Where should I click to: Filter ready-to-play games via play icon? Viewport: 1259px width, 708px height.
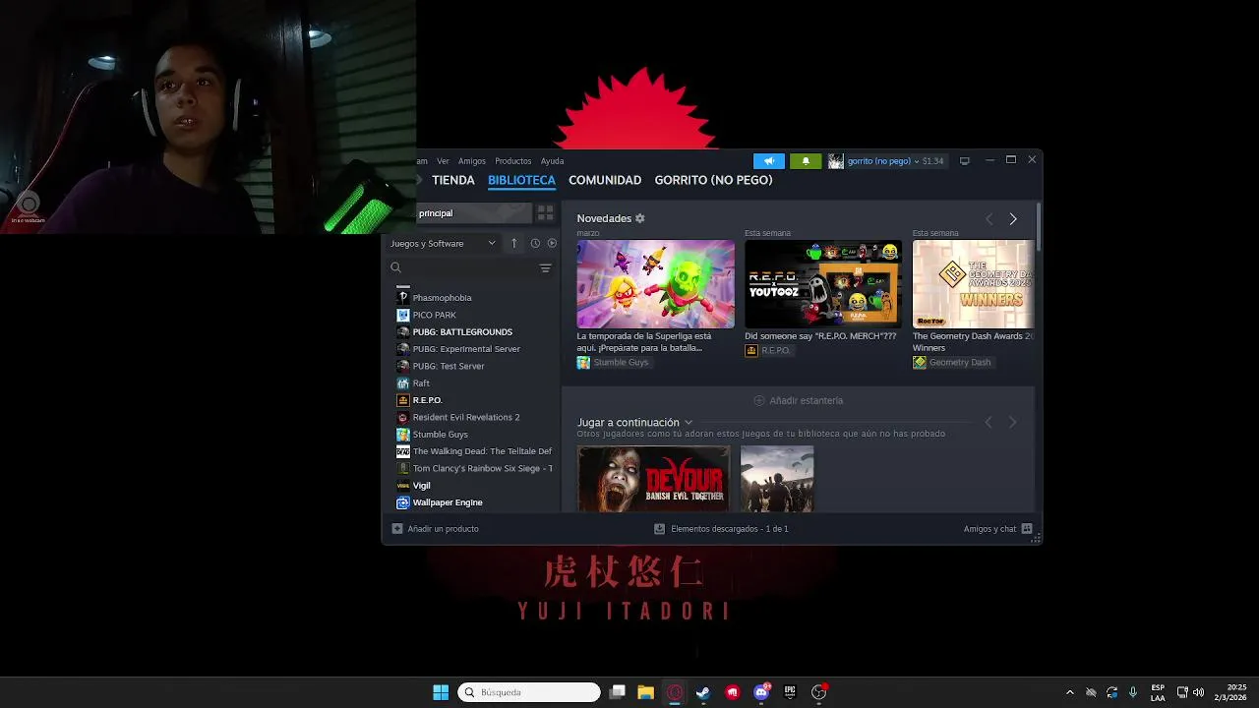coord(552,243)
